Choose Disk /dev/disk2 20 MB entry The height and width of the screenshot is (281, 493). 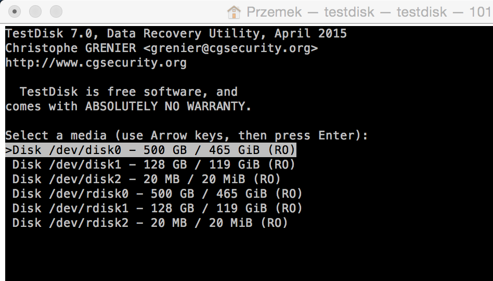point(146,178)
